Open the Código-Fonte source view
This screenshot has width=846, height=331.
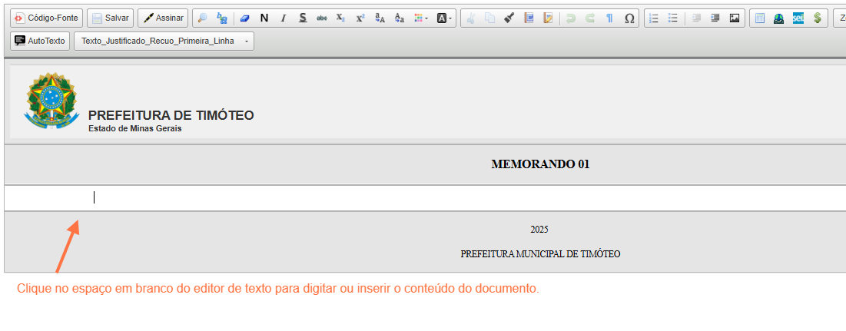[47, 18]
